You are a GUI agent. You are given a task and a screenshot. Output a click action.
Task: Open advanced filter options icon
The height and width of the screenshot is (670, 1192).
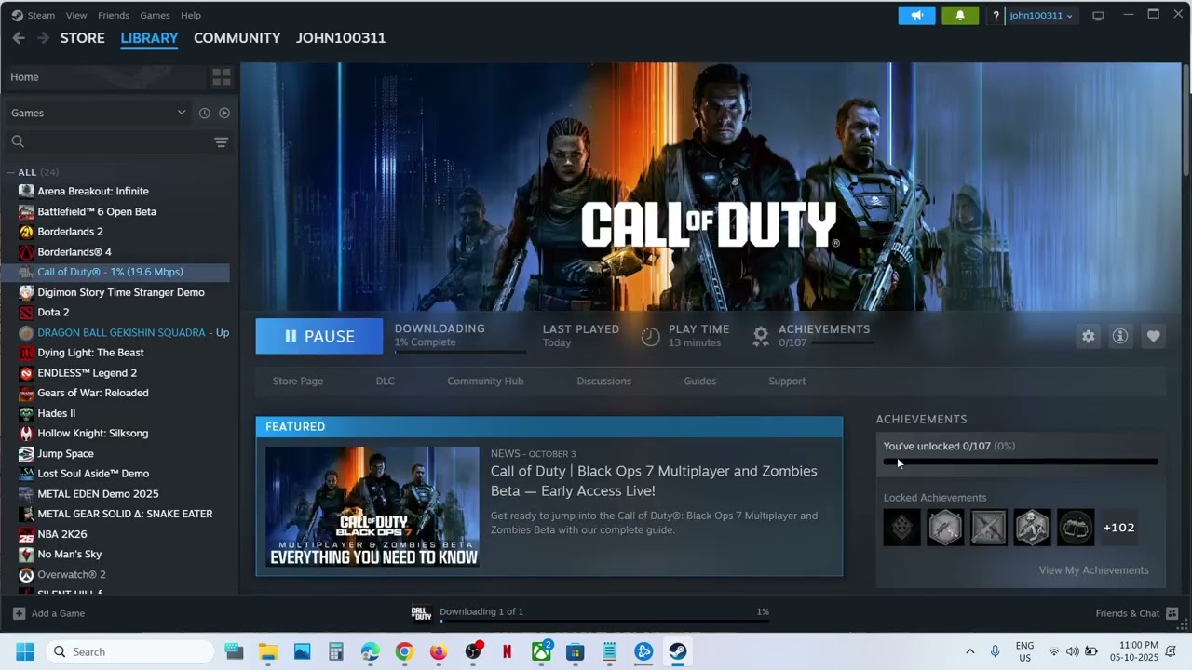click(x=221, y=141)
